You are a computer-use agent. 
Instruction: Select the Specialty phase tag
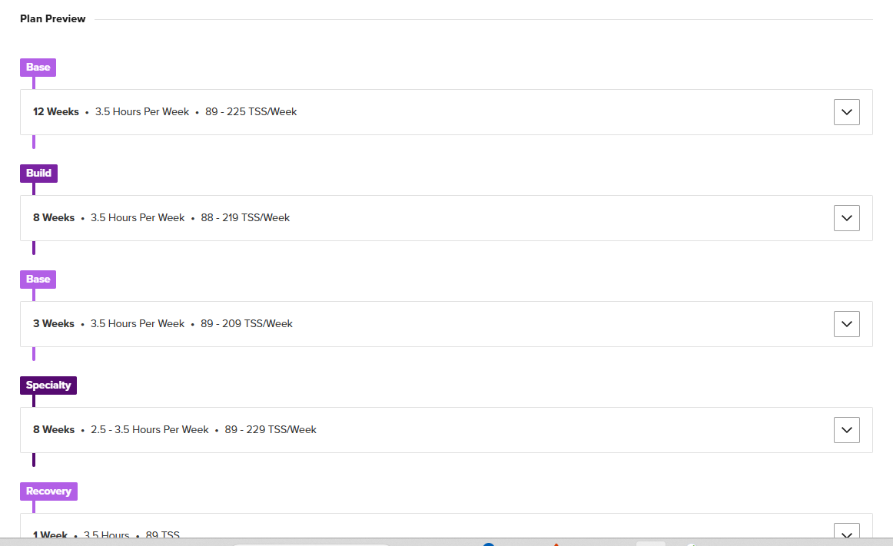pyautogui.click(x=48, y=385)
